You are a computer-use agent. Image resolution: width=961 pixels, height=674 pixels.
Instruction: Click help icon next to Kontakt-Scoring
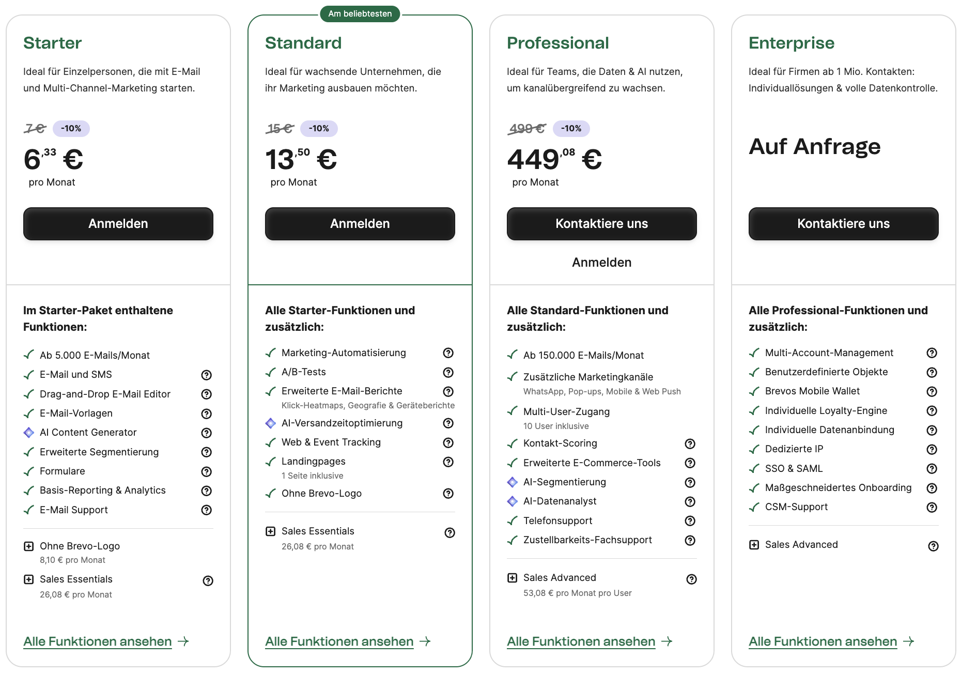tap(690, 443)
